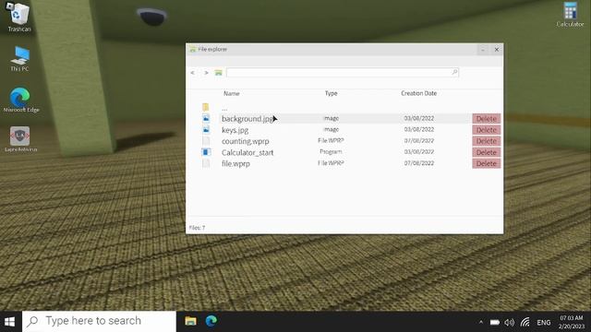Go back in File explorer
Screen dimensions: 591x332
click(x=193, y=73)
